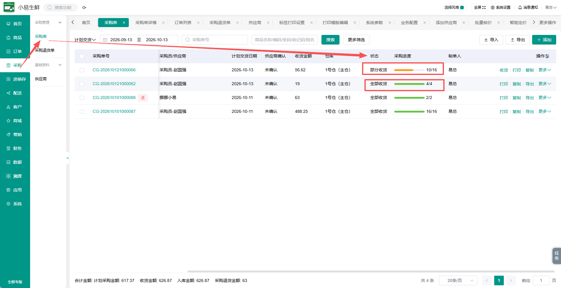
Task: Open 商品 icon in left sidebar
Action: [8, 38]
